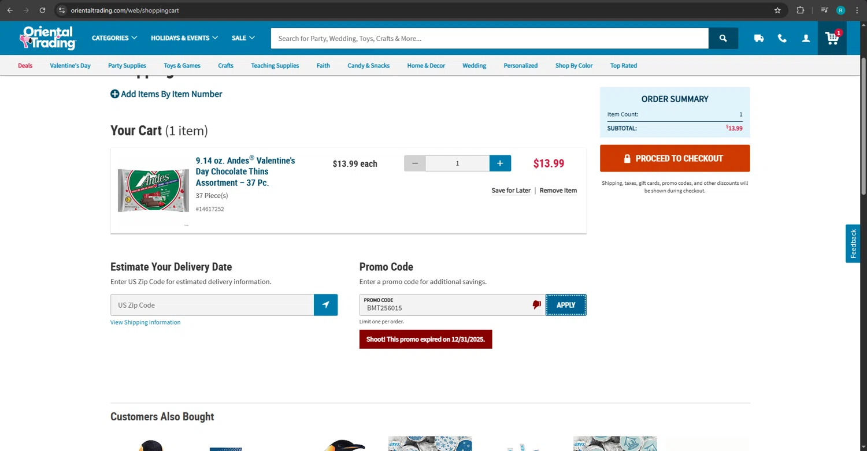Viewport: 867px width, 451px height.
Task: Bookmark this page with the star icon
Action: pyautogui.click(x=777, y=10)
